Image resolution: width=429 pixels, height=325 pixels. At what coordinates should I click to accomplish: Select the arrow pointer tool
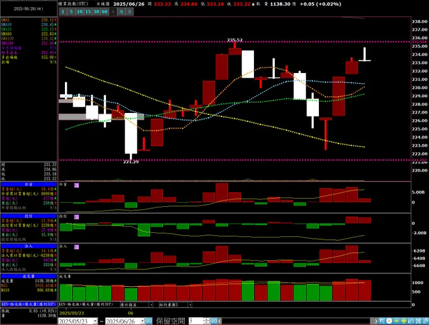point(382,321)
